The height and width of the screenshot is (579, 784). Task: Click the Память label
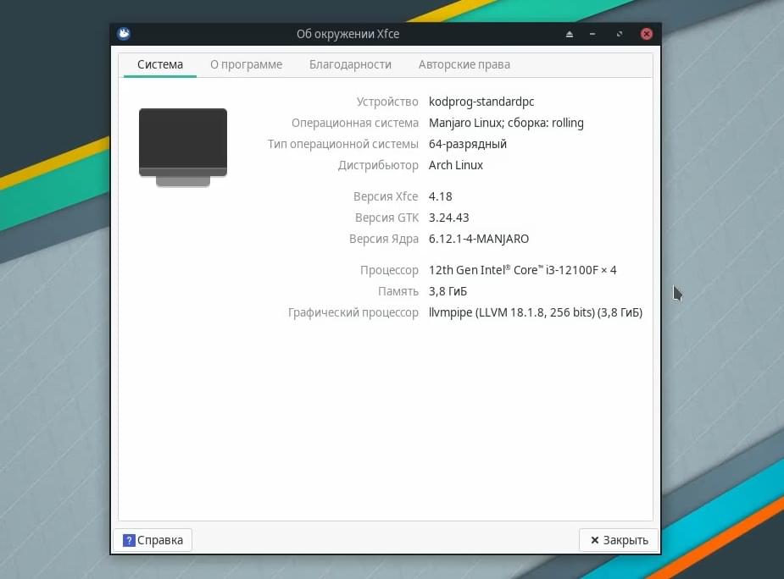pyautogui.click(x=398, y=291)
